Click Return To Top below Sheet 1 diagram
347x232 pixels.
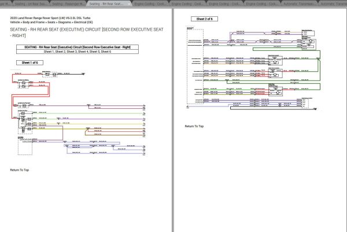pos(20,170)
